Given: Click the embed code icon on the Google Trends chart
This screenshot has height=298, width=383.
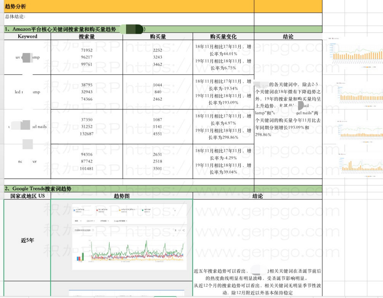Looking at the screenshot, I should click(x=179, y=230).
